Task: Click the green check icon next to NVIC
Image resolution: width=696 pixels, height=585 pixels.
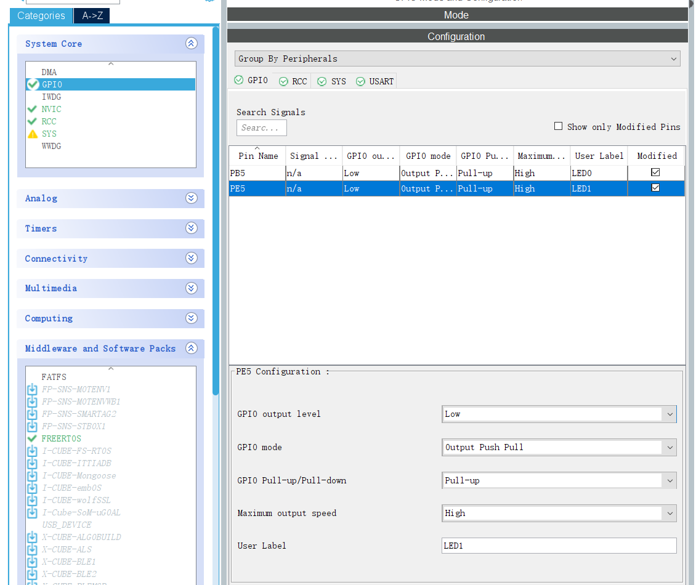Action: 33,109
